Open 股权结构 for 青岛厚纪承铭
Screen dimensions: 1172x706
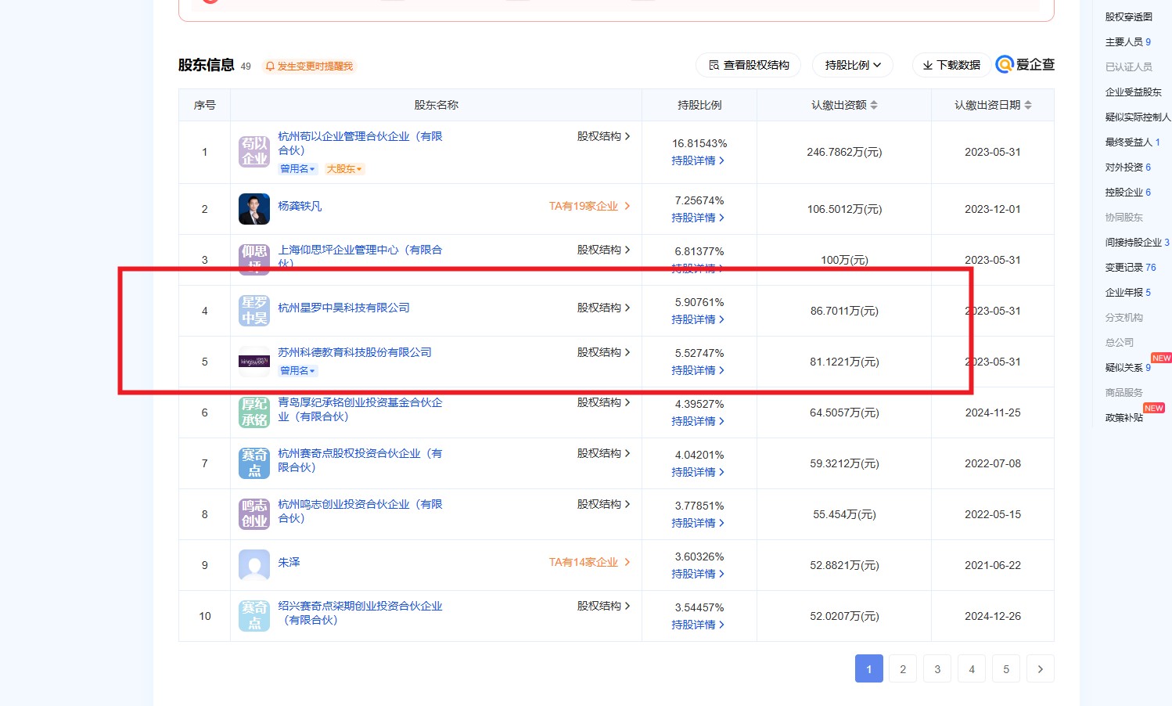(604, 402)
